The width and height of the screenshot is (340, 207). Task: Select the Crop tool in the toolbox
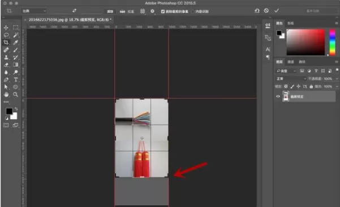[6, 42]
